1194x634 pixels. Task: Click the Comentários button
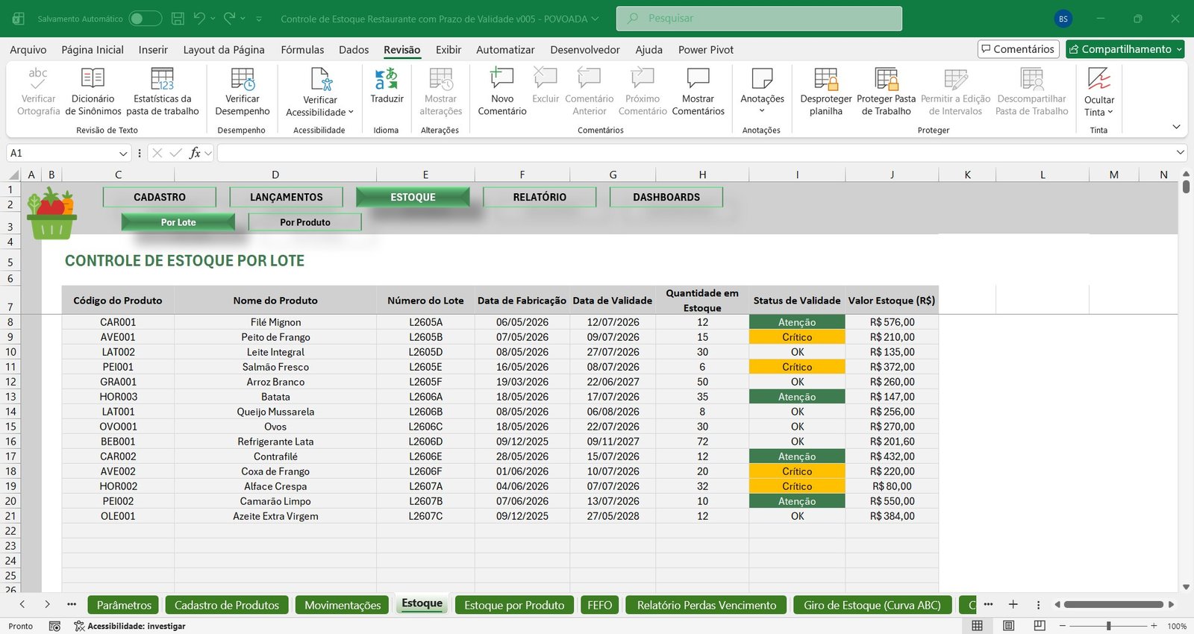1019,49
